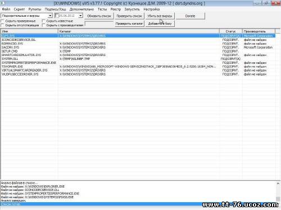Select the TIWORKER.EXE row

pos(138,67)
